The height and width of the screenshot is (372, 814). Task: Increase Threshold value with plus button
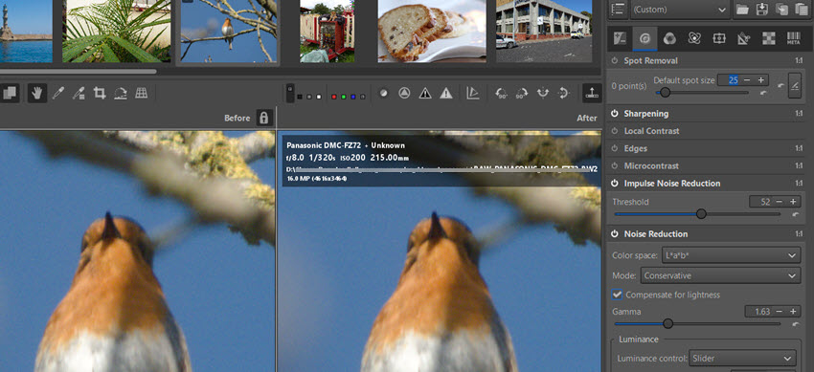793,202
